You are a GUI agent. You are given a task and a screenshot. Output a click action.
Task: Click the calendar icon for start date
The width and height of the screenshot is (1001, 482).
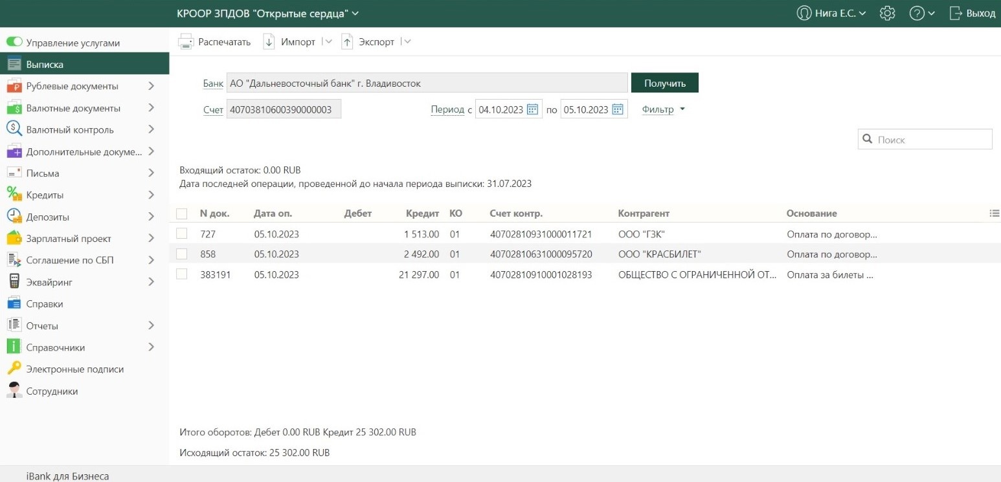coord(532,109)
